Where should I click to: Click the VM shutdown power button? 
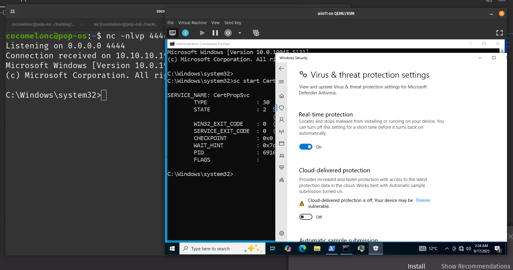pyautogui.click(x=228, y=33)
